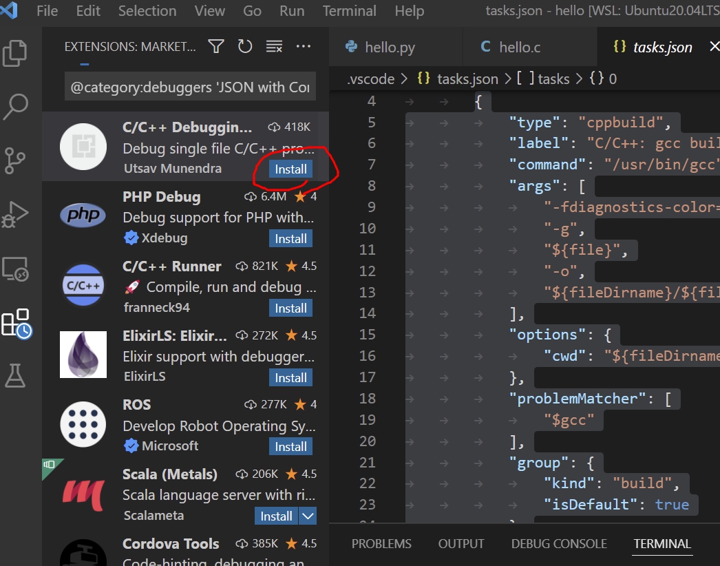The width and height of the screenshot is (720, 566).
Task: Click the C/C++ Runner extension logo
Action: point(83,285)
